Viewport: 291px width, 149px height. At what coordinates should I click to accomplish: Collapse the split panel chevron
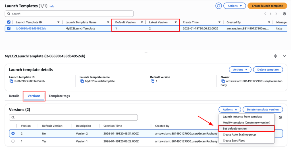click(x=284, y=56)
